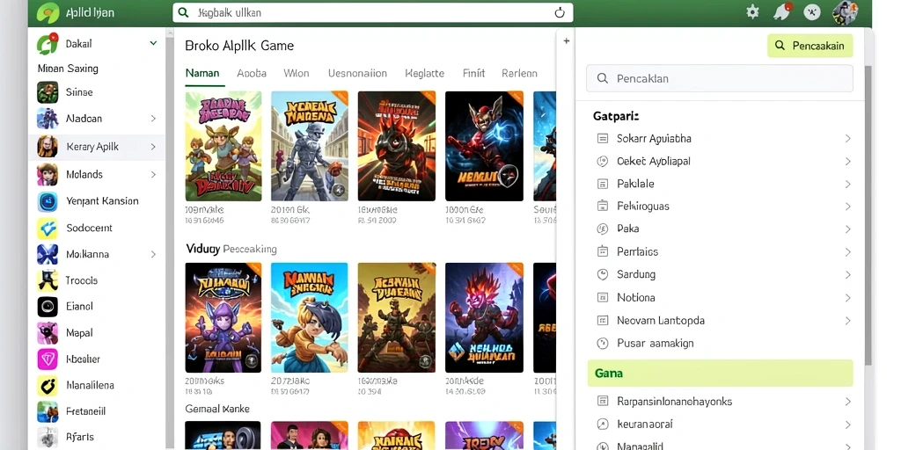Select the Yenant Kansion sidebar app icon

coord(48,201)
